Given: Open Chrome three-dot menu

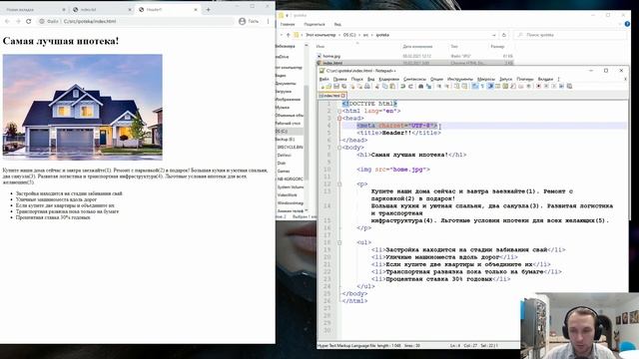Looking at the screenshot, I should click(x=268, y=21).
